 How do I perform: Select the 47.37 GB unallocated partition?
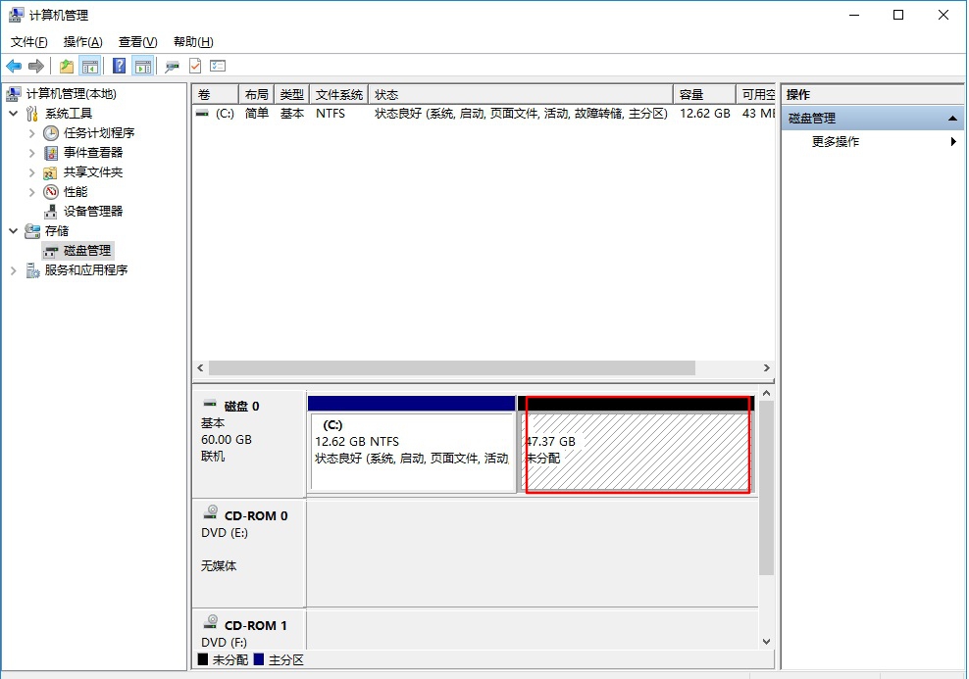[637, 451]
